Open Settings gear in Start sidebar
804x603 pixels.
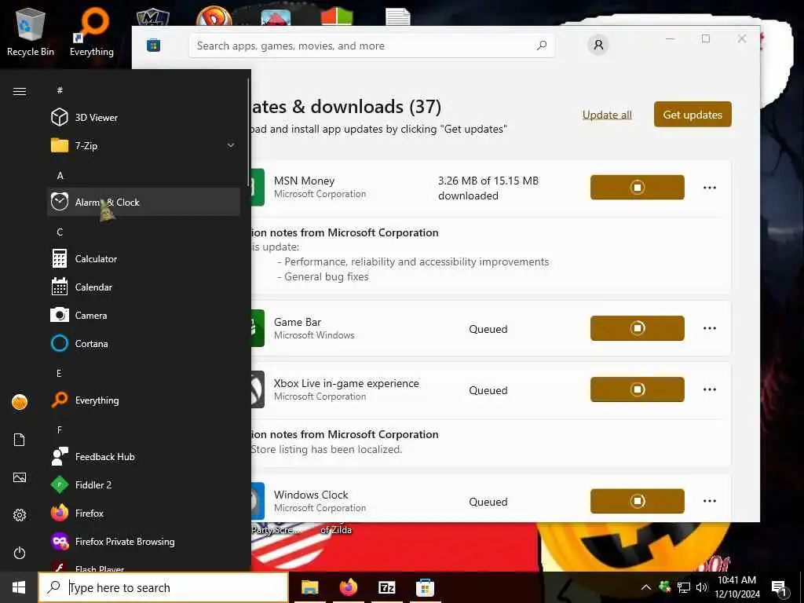click(x=20, y=515)
